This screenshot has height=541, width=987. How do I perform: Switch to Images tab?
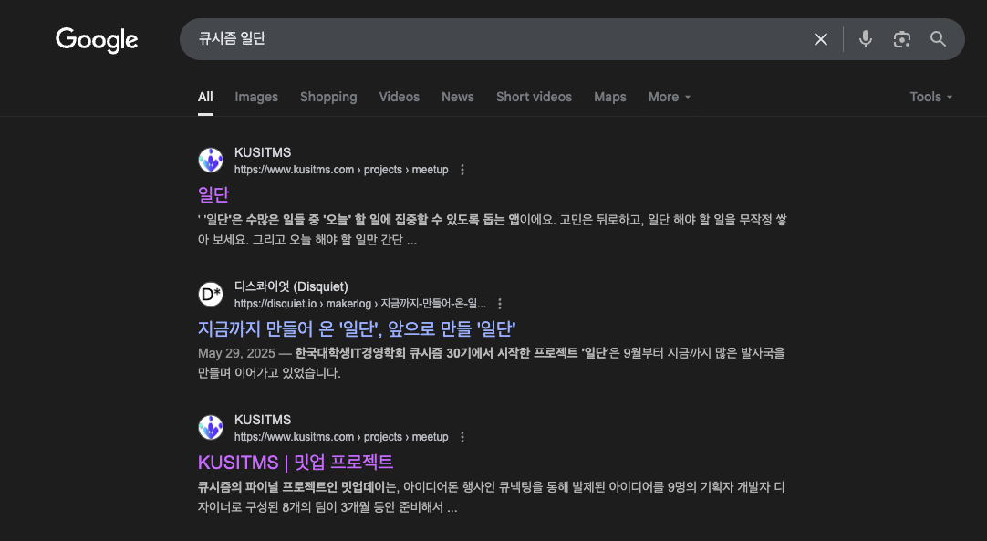pos(256,97)
